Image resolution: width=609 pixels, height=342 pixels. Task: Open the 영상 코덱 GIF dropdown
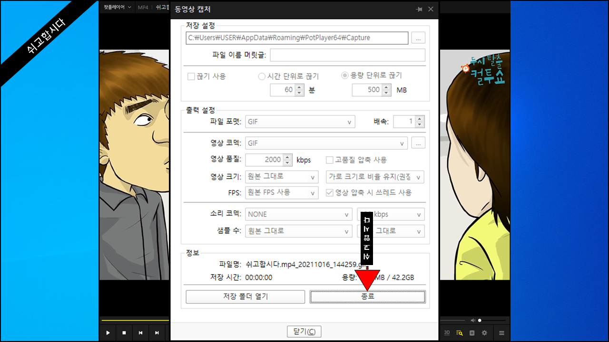[x=326, y=143]
